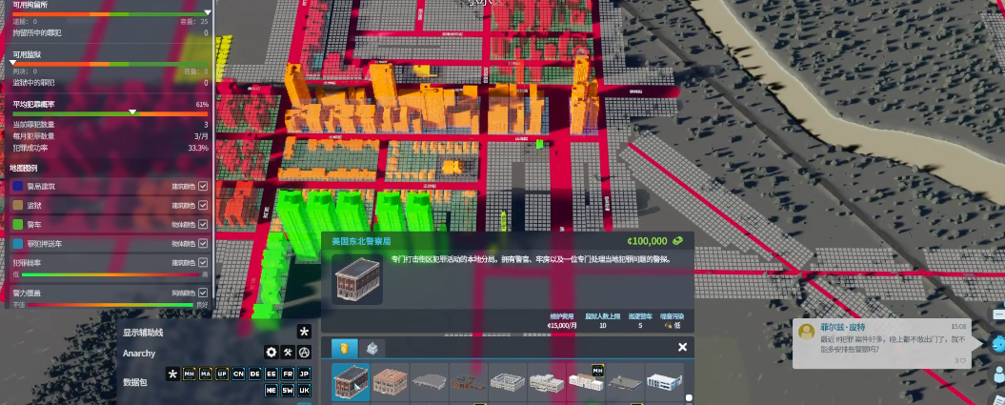Open Anarchy gear settings icon
1005x405 pixels.
pos(271,353)
